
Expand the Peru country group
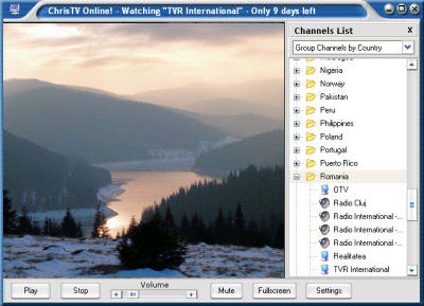(297, 110)
